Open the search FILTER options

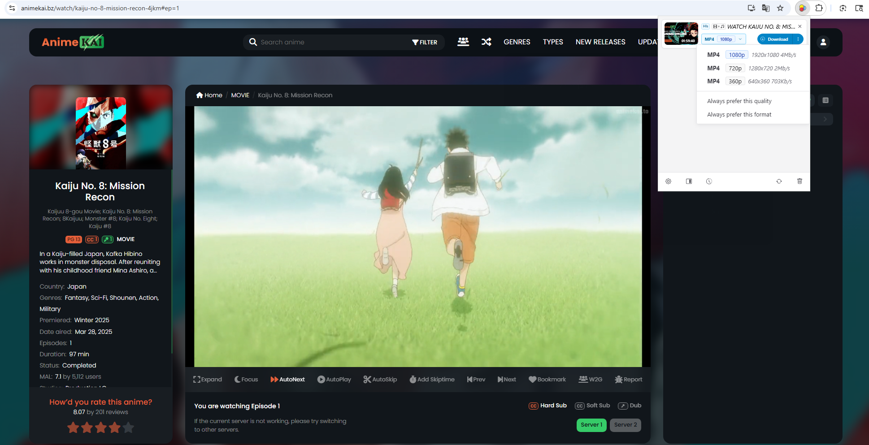coord(425,42)
